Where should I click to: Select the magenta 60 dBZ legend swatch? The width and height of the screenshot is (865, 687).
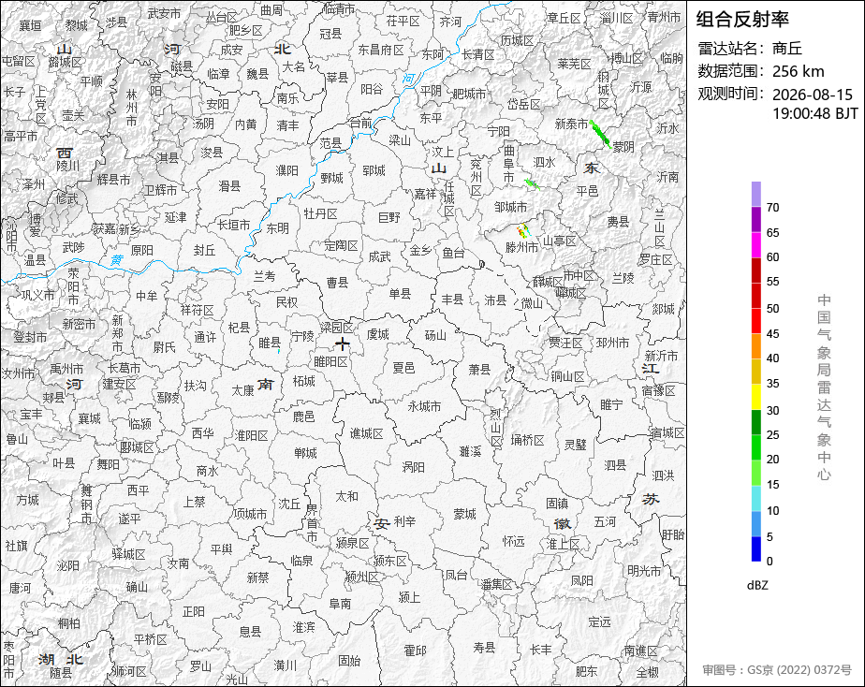(x=756, y=245)
